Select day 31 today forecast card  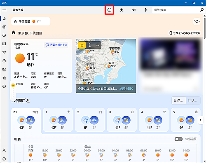(26, 120)
